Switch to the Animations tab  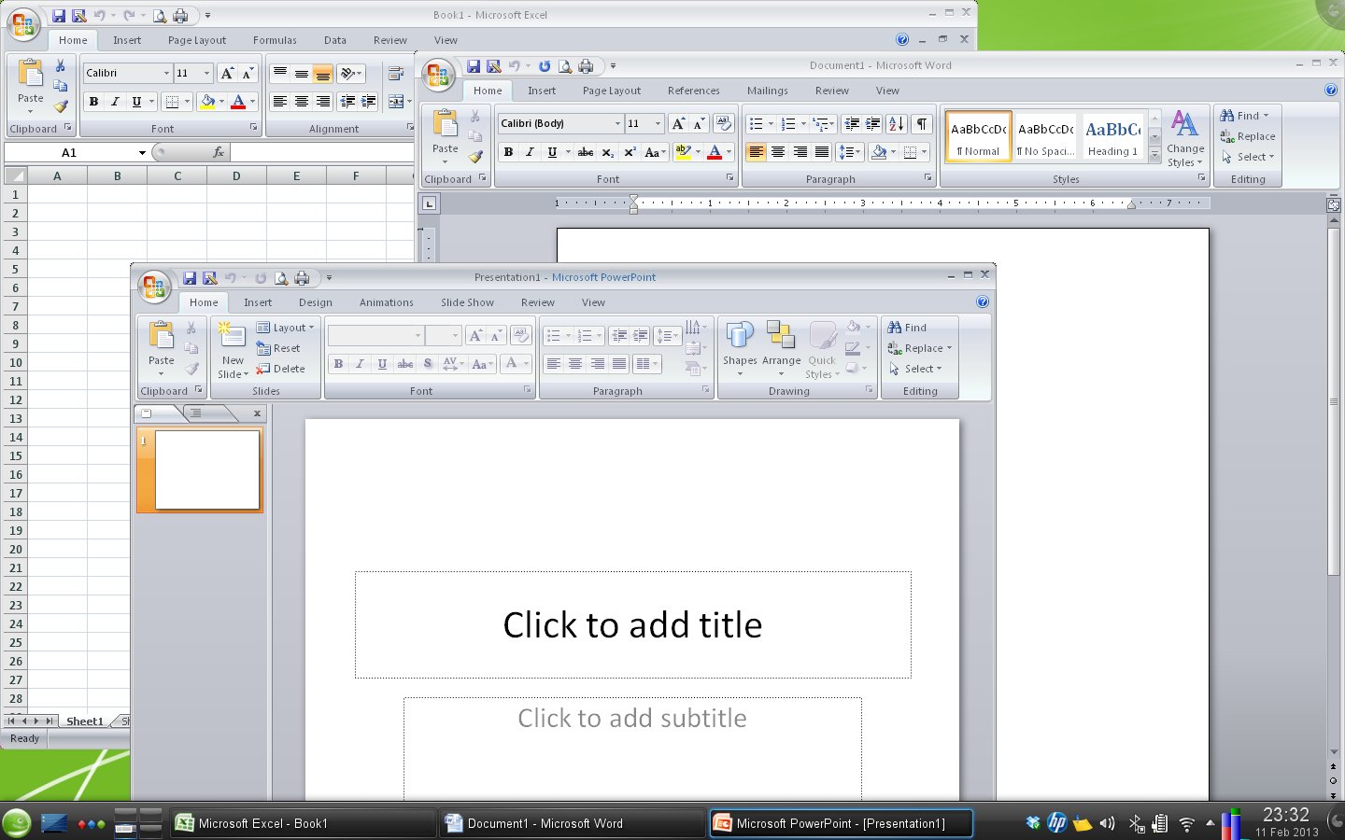point(386,302)
